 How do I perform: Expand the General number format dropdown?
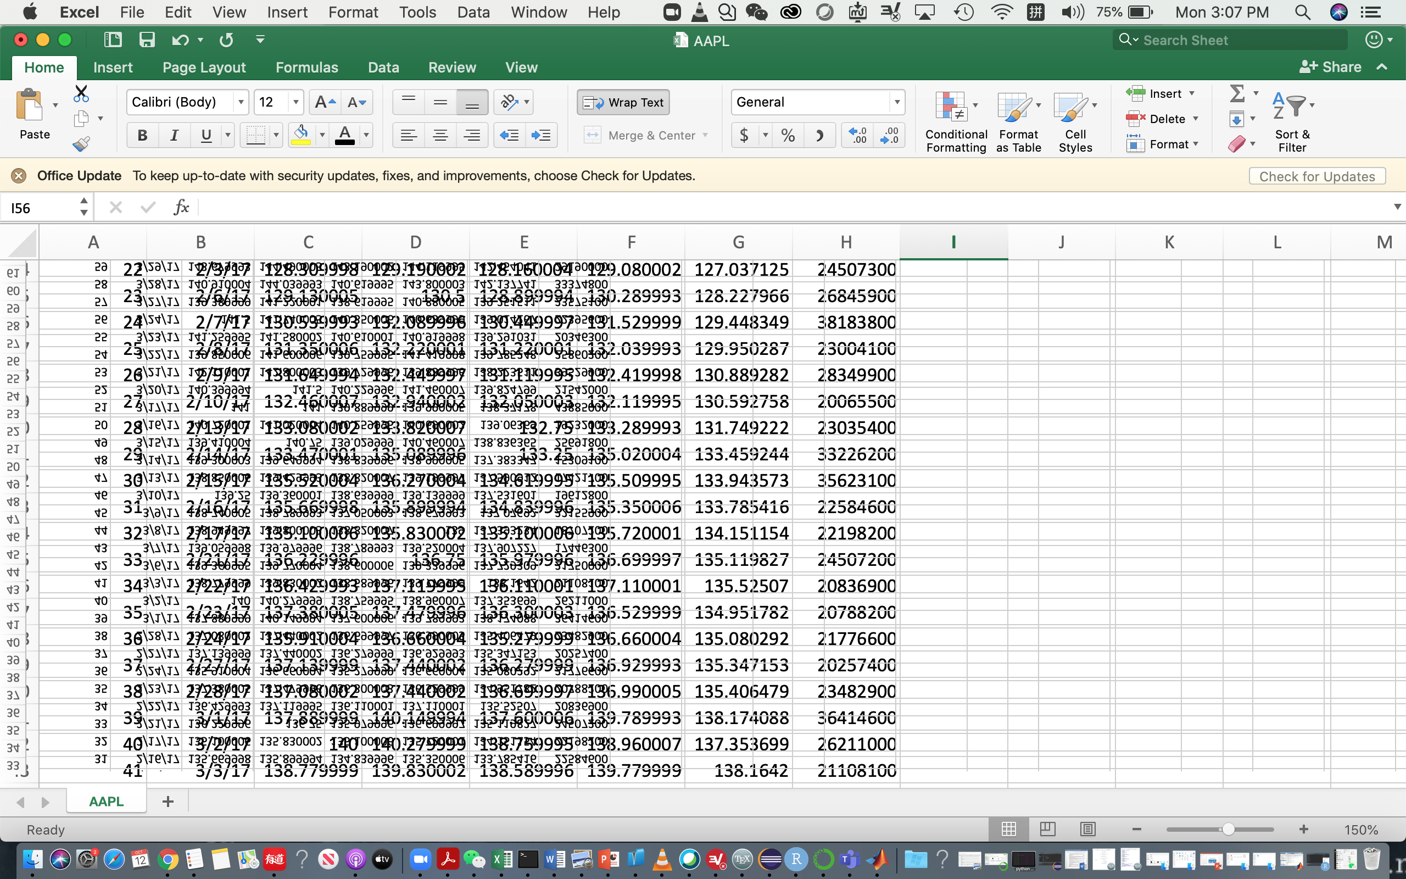point(897,102)
